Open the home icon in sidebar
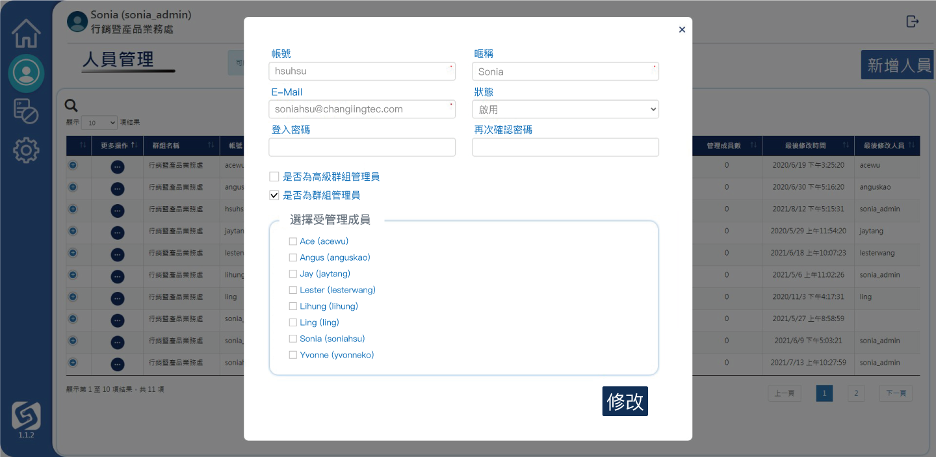The image size is (936, 457). click(x=26, y=34)
